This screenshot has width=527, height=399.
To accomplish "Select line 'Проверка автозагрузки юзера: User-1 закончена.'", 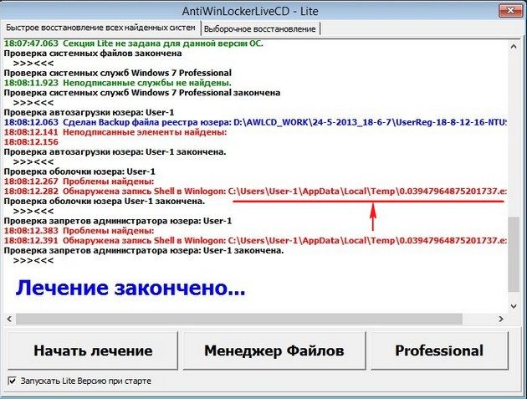I will 115,152.
